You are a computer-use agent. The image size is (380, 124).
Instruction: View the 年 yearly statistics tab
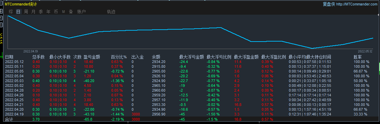point(49,12)
